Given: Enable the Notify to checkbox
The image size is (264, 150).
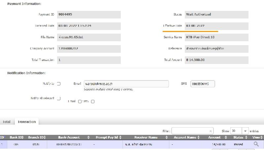Looking at the screenshot, I should point(59,84).
